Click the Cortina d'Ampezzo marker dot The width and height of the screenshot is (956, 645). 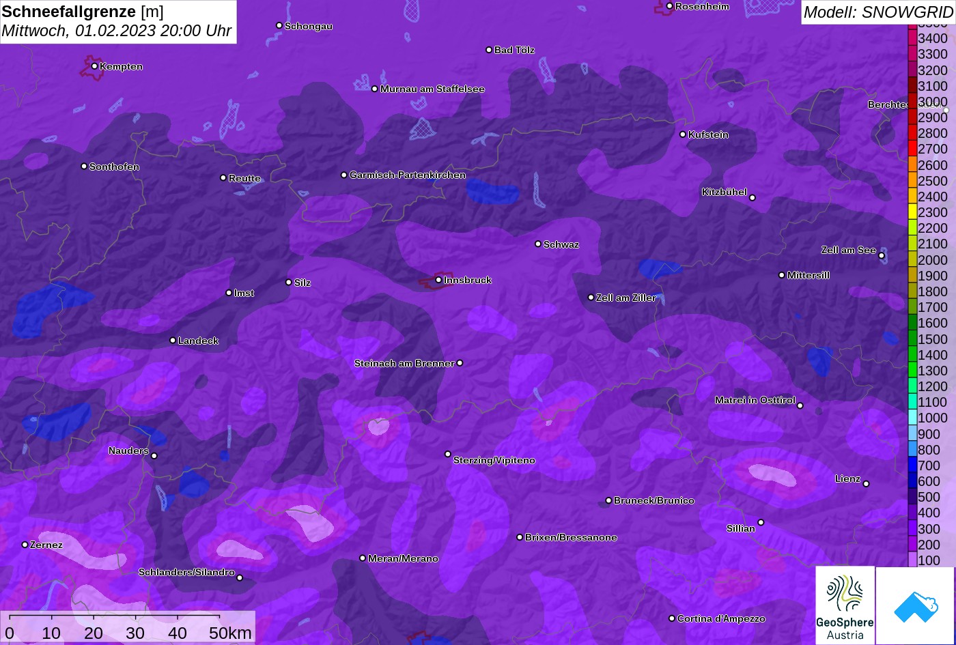click(672, 618)
